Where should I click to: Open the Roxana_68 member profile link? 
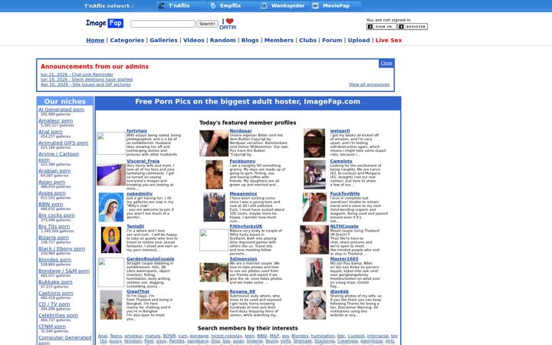pos(242,291)
